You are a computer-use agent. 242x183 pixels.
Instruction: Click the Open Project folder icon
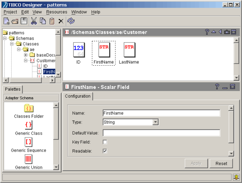[15, 21]
